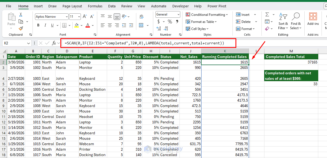This screenshot has width=327, height=158.
Task: Open the Font dialog launcher
Action: (95, 35)
